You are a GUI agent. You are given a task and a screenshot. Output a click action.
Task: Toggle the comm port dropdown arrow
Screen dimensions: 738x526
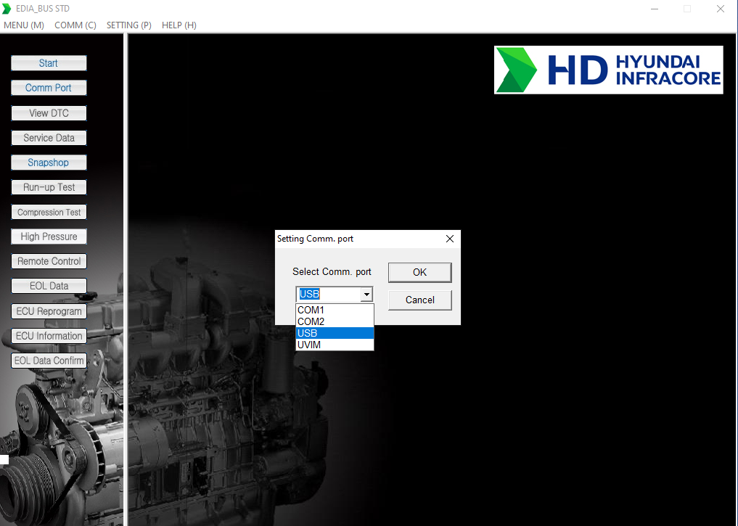click(x=366, y=295)
